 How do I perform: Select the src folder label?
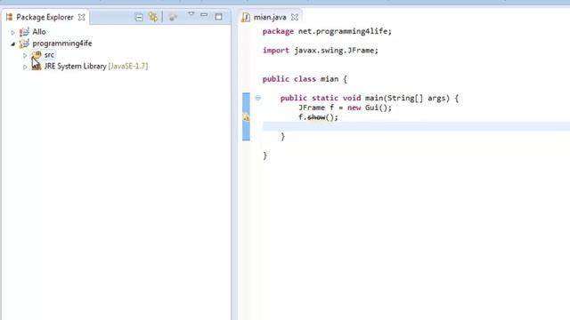pyautogui.click(x=49, y=55)
